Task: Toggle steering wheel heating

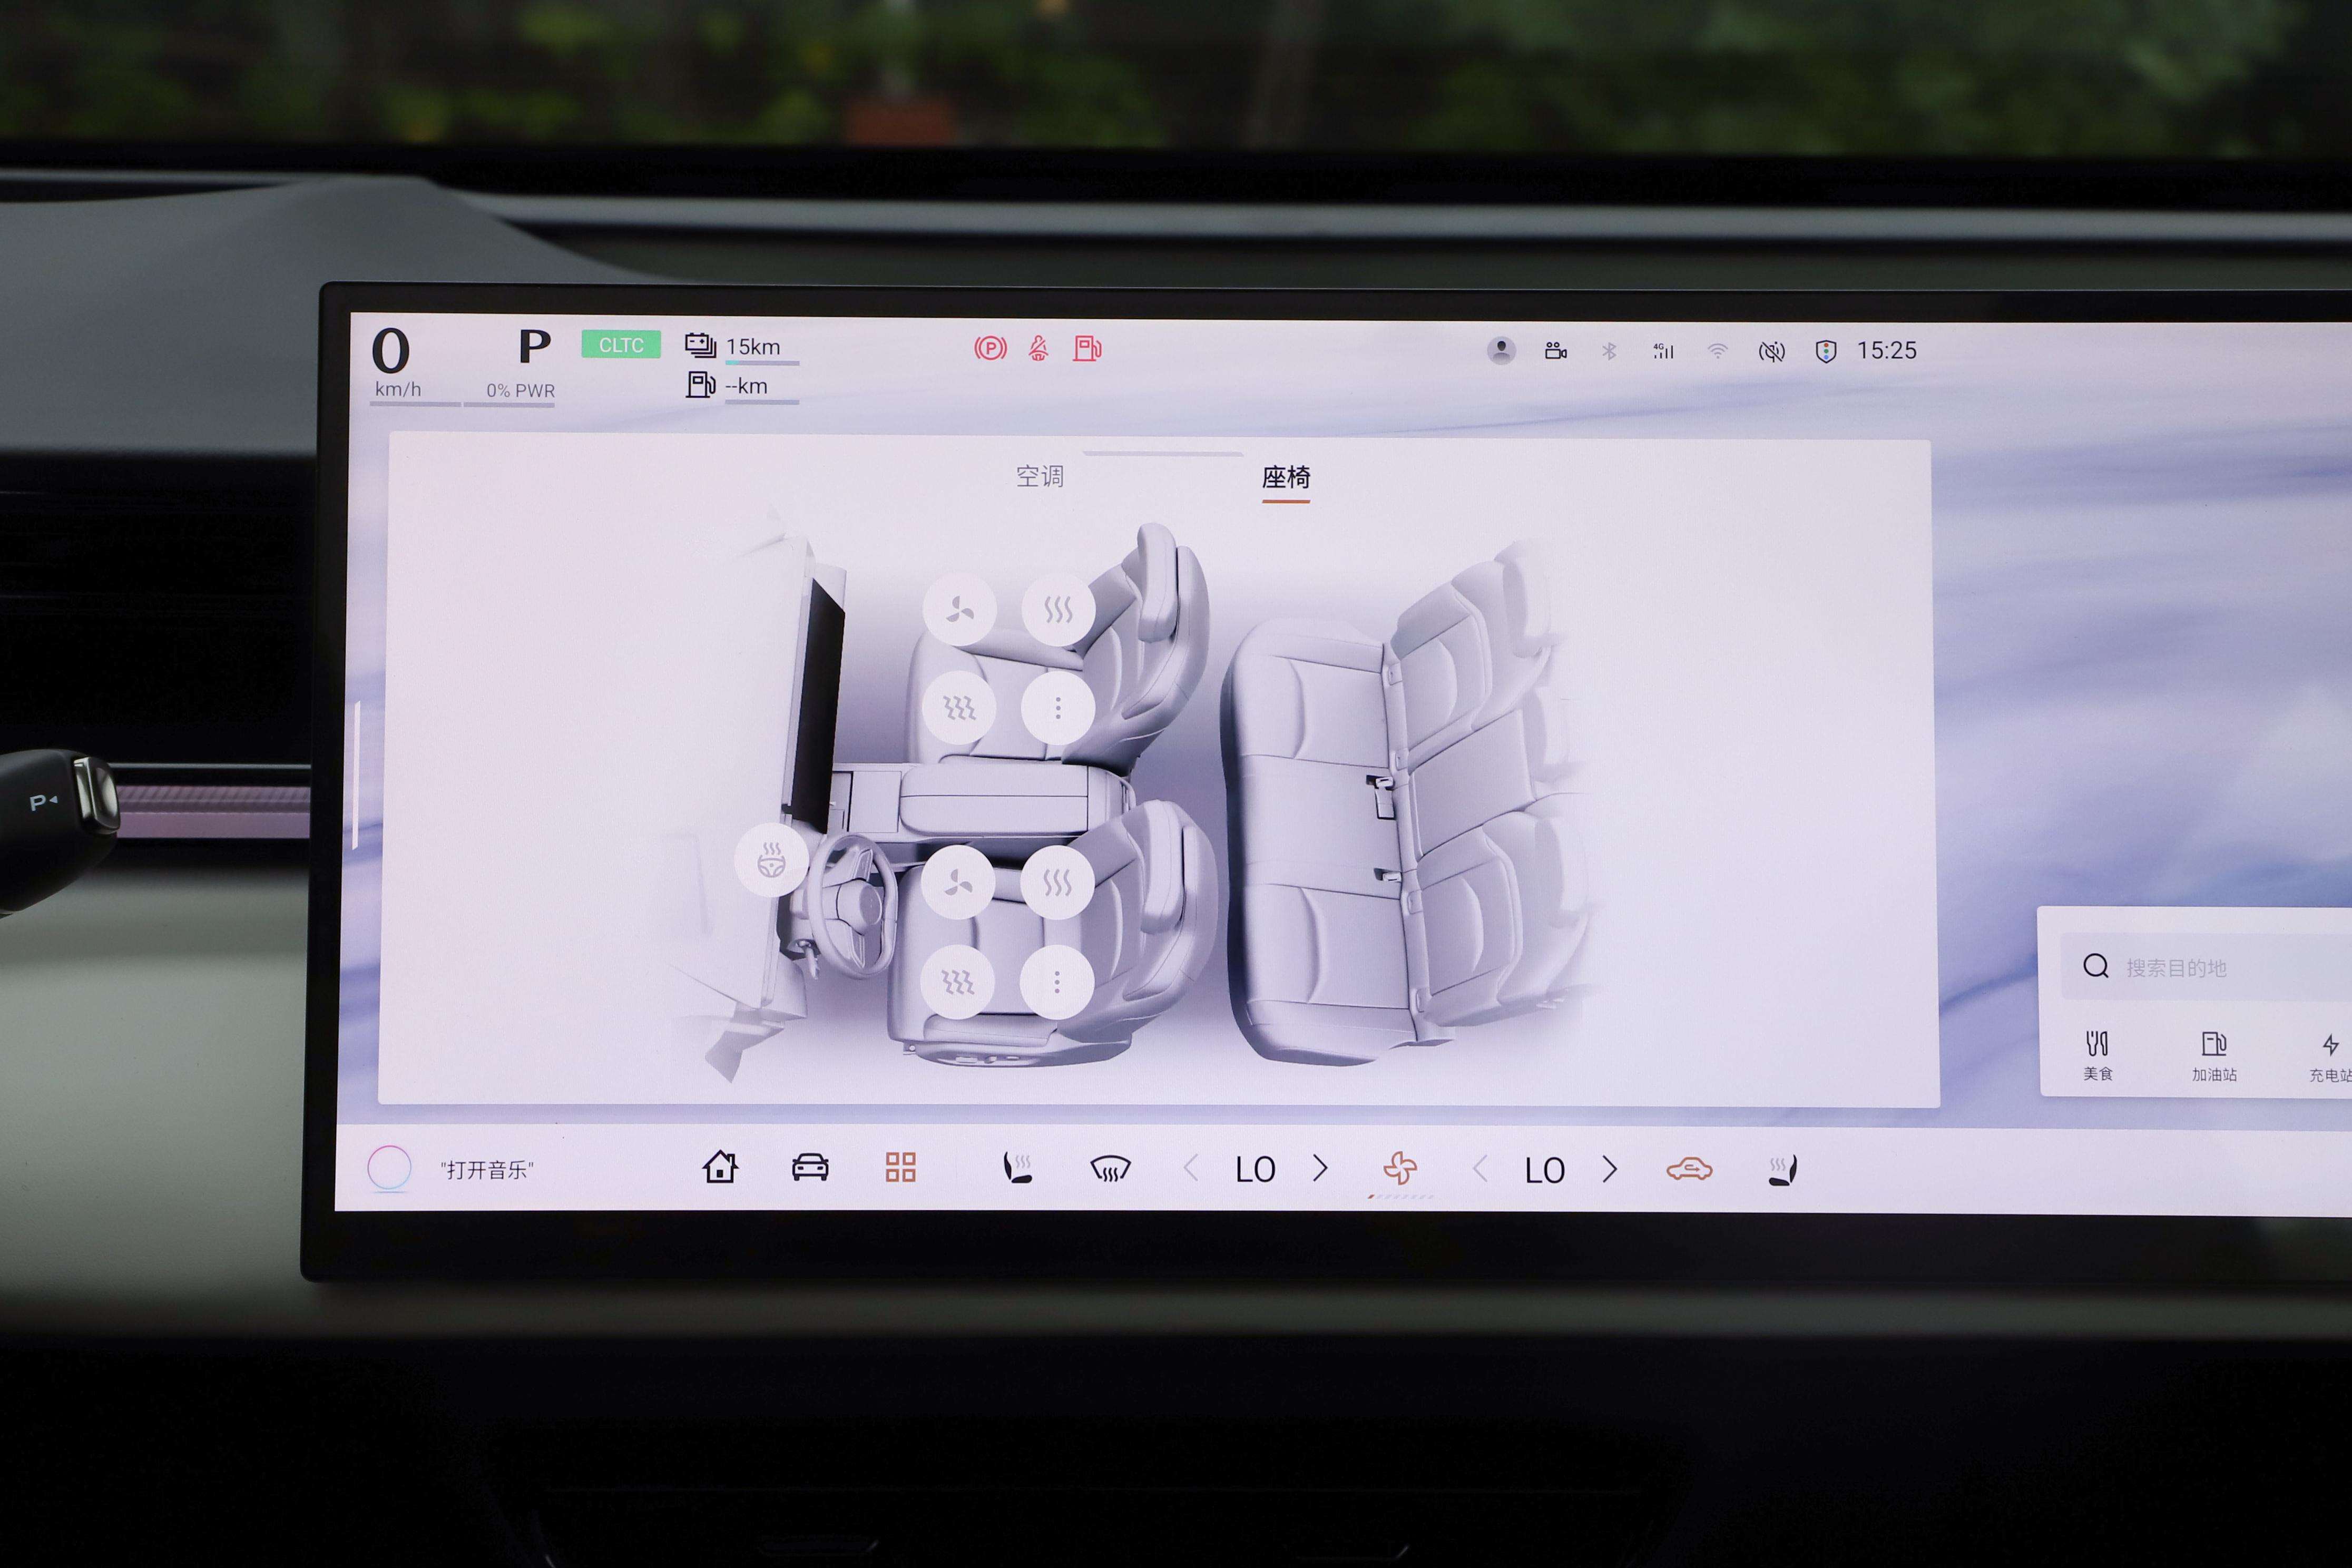Action: click(771, 860)
